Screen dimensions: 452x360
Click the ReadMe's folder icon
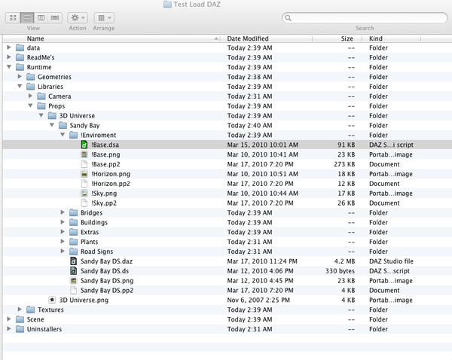pyautogui.click(x=20, y=57)
